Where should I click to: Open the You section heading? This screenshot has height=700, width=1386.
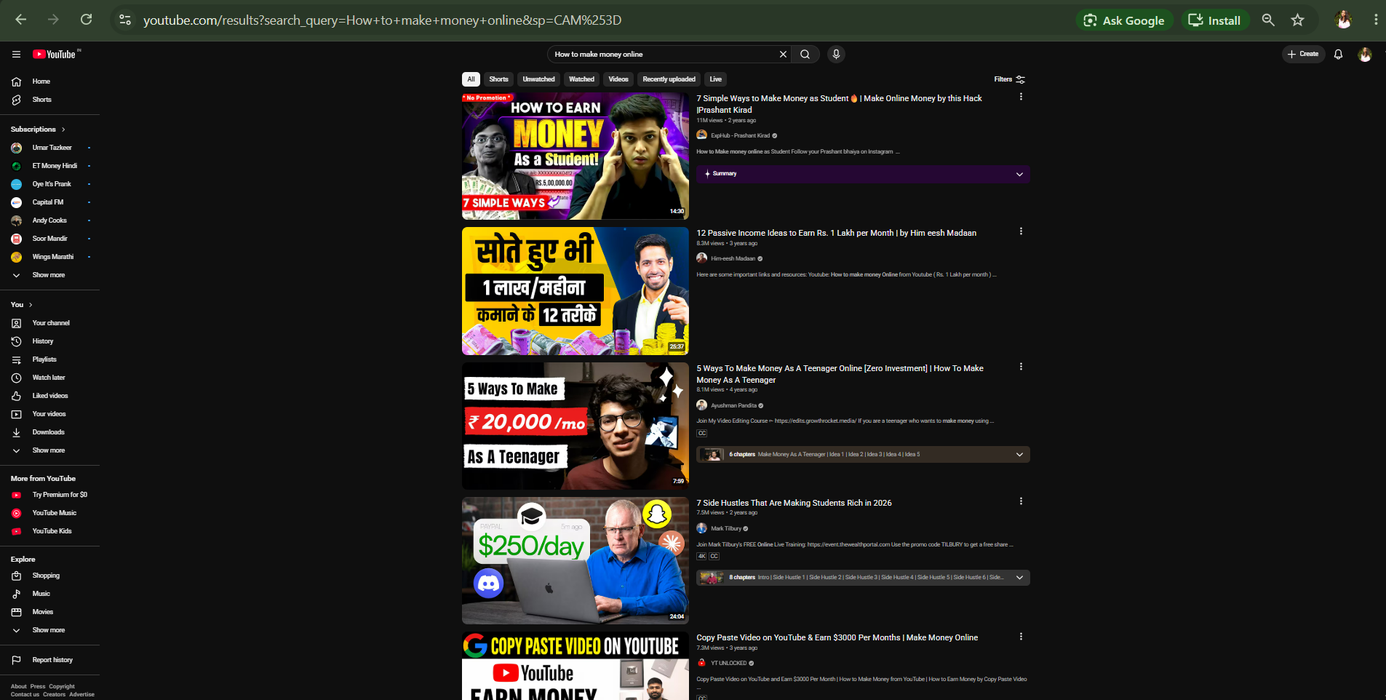coord(22,305)
